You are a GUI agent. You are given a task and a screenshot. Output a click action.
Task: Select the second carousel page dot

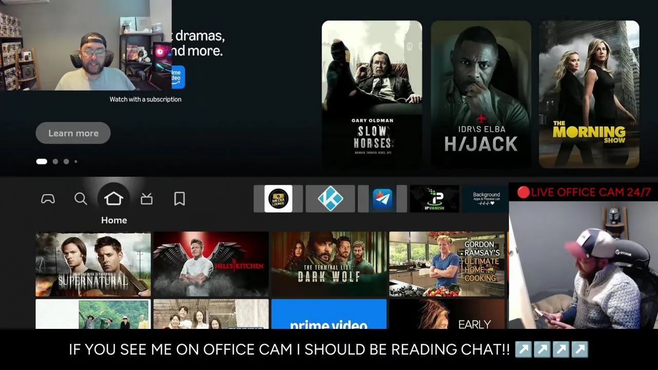56,161
